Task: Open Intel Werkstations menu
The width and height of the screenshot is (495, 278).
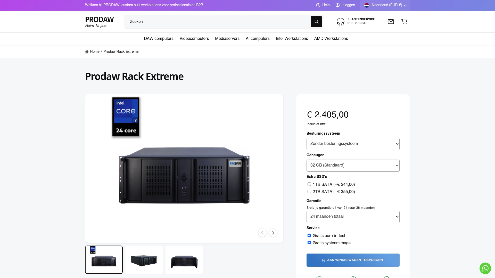Action: coord(292,39)
